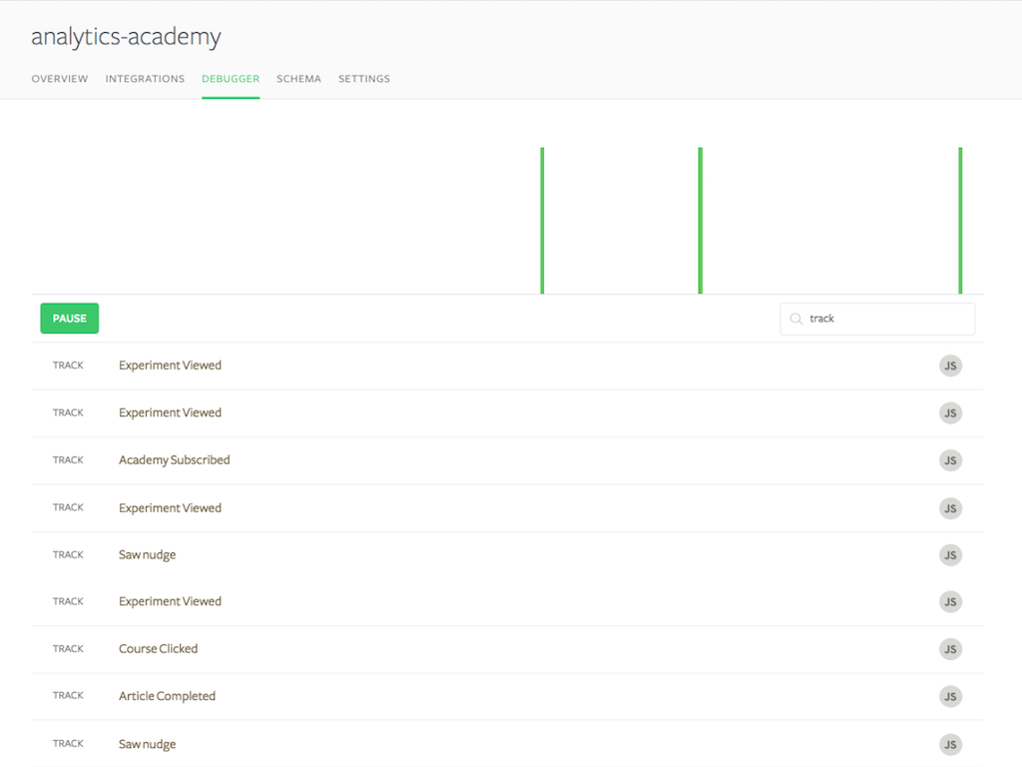Image resolution: width=1022 pixels, height=767 pixels.
Task: Select the rightmost green bar in the chart
Action: (x=960, y=221)
